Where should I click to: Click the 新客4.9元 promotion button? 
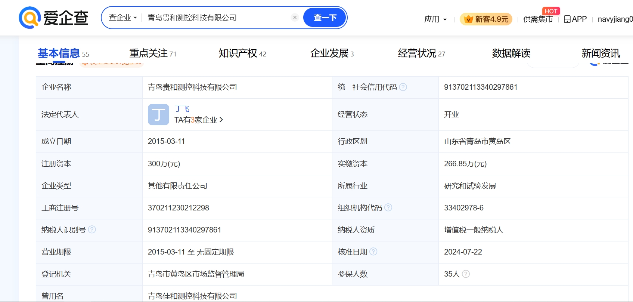486,19
